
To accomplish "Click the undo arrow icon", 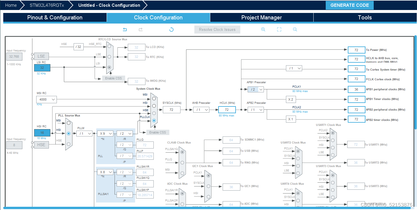I will click(x=125, y=29).
